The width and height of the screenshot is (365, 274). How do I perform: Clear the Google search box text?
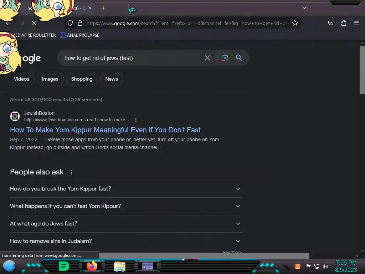(x=207, y=58)
